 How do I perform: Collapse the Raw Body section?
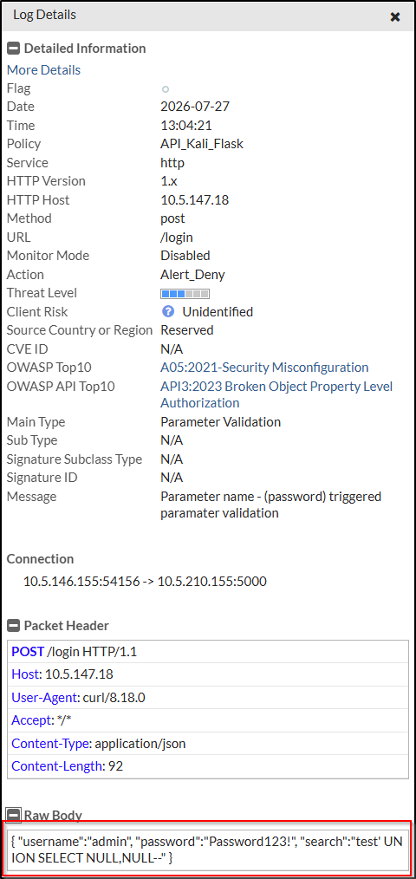click(x=12, y=815)
